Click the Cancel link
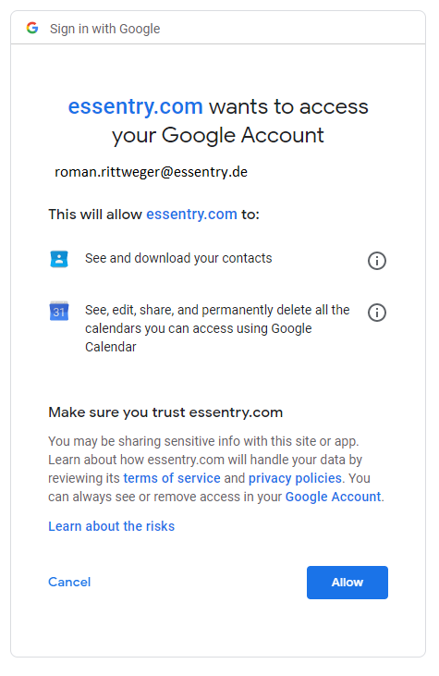Image resolution: width=439 pixels, height=676 pixels. (69, 582)
